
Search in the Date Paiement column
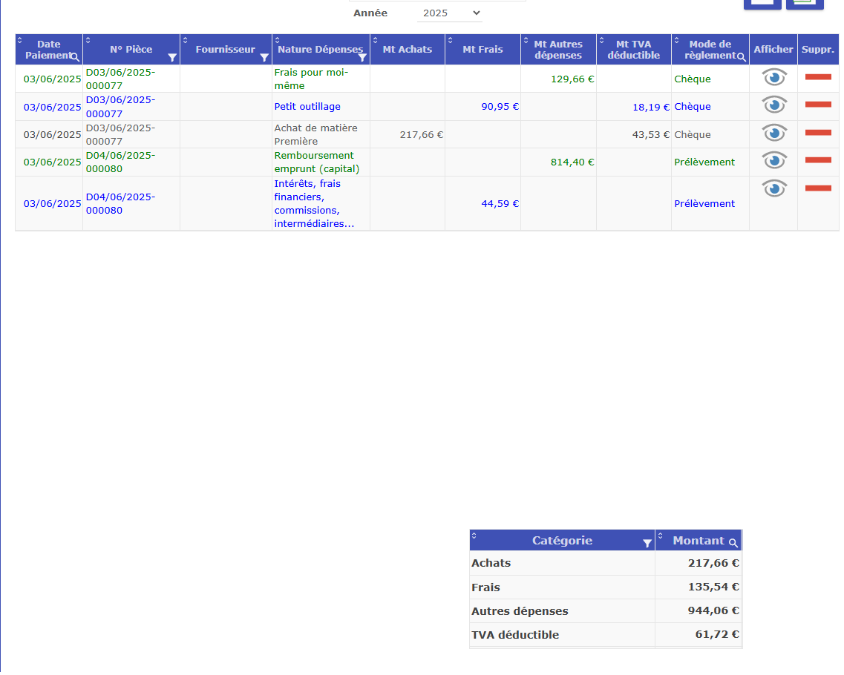click(x=75, y=56)
